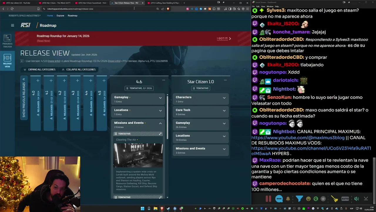Show previous releases panel

[24, 97]
